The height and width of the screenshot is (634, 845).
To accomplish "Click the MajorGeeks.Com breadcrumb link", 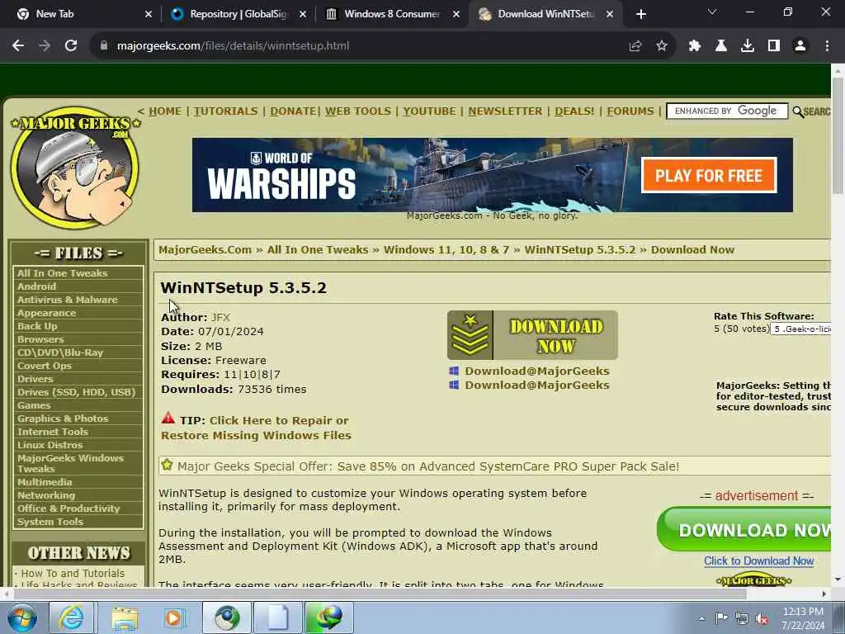I will (205, 249).
